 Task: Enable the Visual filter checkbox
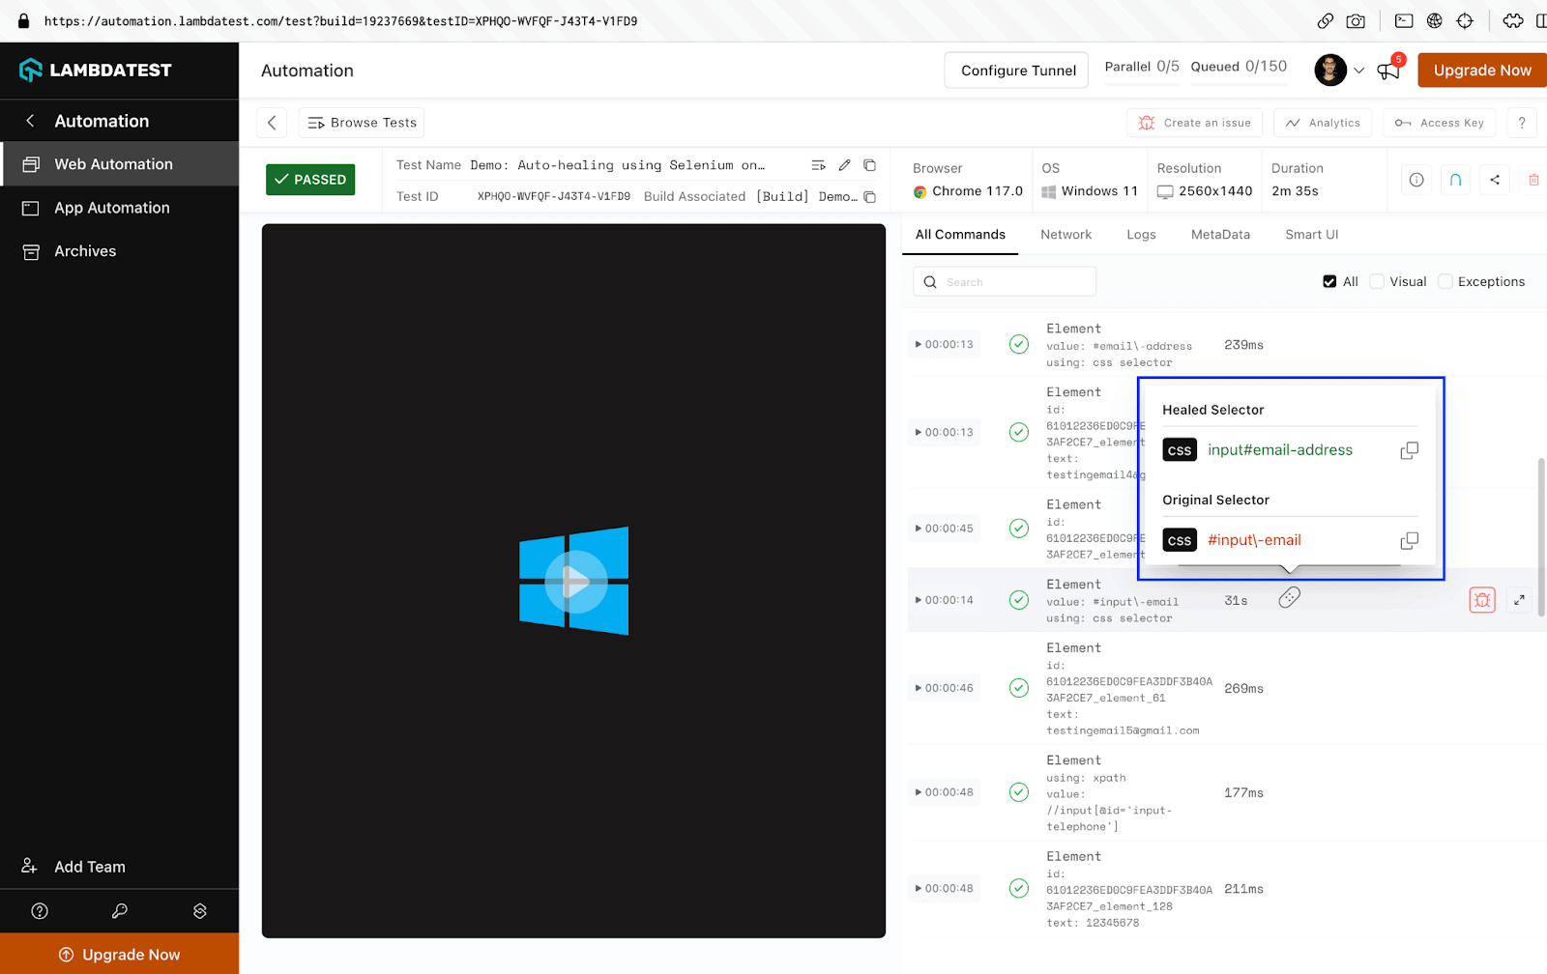click(1377, 282)
